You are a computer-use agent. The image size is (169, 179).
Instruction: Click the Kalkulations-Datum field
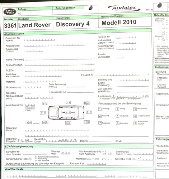point(126,43)
